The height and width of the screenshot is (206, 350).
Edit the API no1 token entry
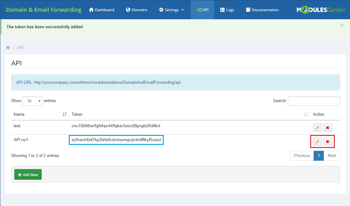pos(317,142)
